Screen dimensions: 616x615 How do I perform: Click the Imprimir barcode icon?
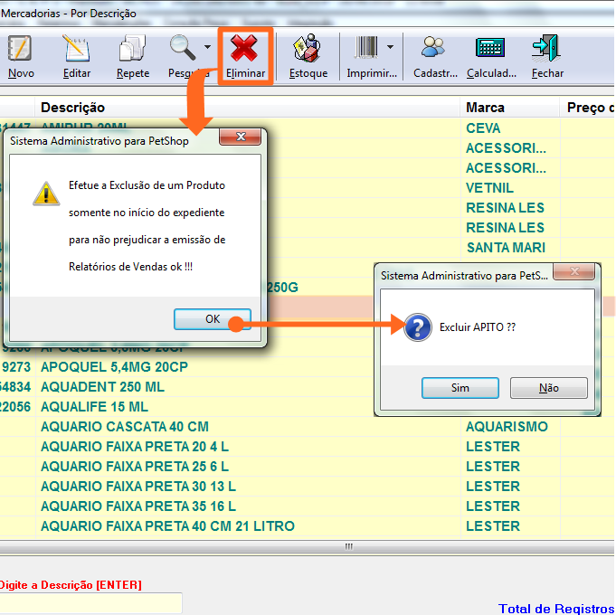coord(366,48)
